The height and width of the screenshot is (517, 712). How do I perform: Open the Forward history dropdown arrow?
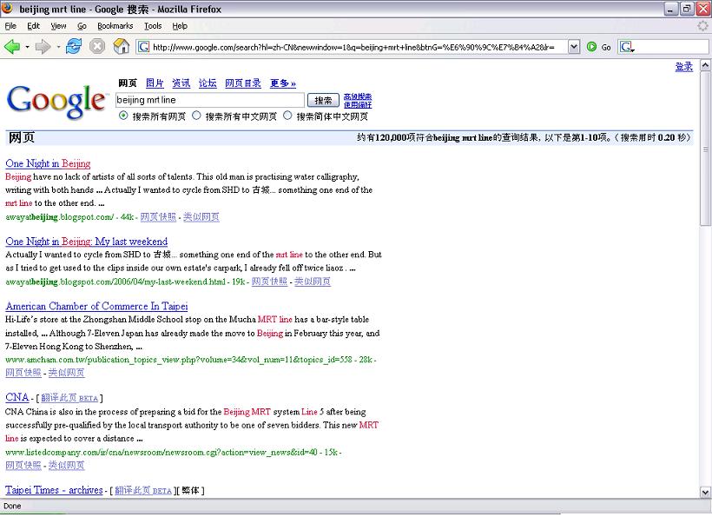pos(58,47)
